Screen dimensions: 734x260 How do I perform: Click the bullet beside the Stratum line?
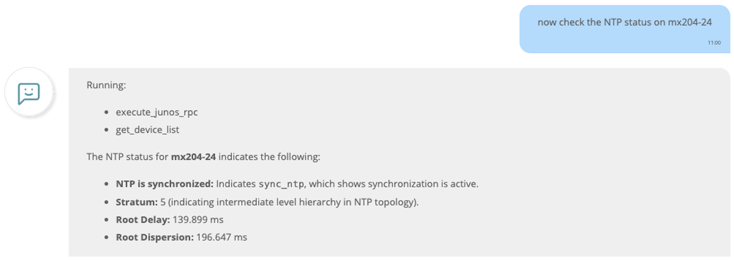[107, 203]
